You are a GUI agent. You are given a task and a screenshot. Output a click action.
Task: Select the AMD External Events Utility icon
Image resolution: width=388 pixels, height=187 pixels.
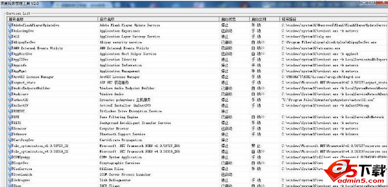[10, 48]
